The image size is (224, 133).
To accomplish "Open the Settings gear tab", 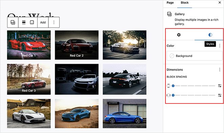I will point(179,35).
